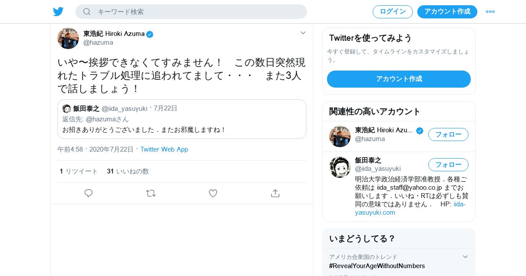Click the retweet arrows icon
The height and width of the screenshot is (276, 526).
click(x=151, y=193)
